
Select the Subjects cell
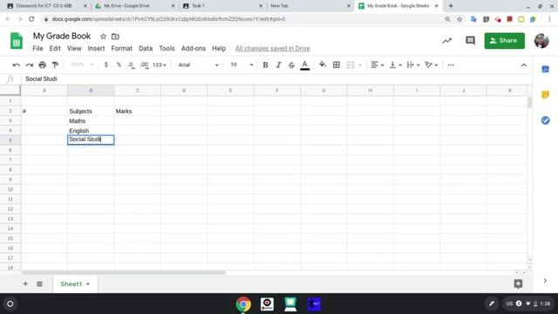(91, 111)
